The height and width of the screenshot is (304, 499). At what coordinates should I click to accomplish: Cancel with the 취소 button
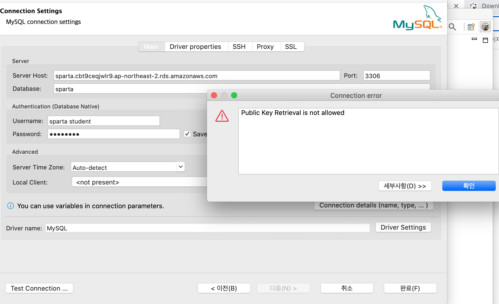(347, 288)
